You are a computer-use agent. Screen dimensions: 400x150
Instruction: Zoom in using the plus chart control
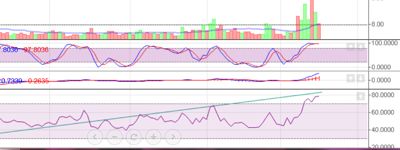coord(153,137)
